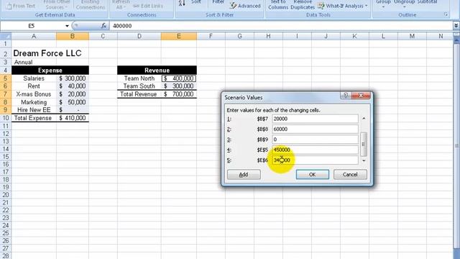This screenshot has width=460, height=259.
Task: Click the dialog scrollbar thumb
Action: (364, 145)
